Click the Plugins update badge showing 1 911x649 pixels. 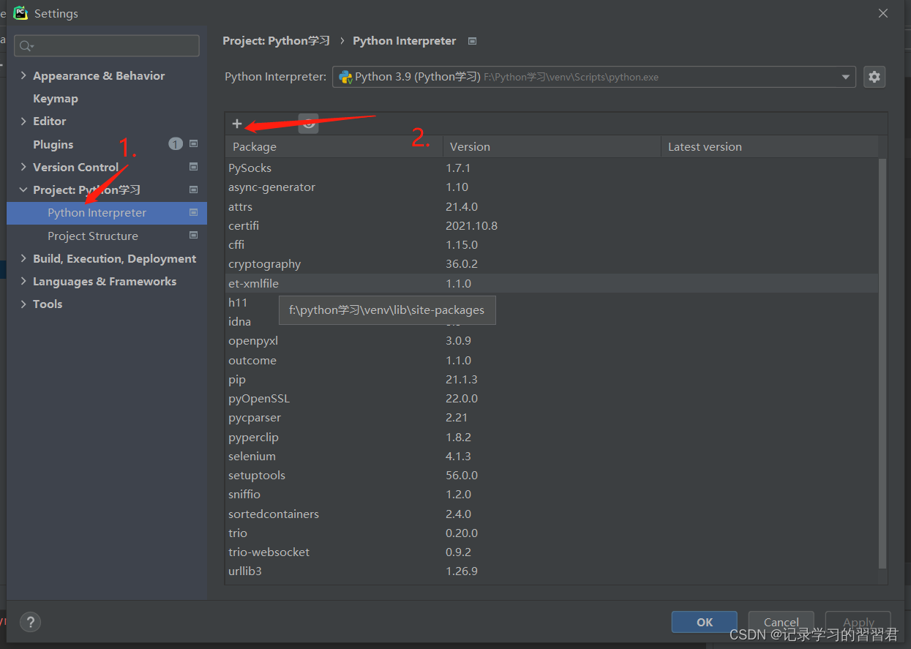coord(176,144)
